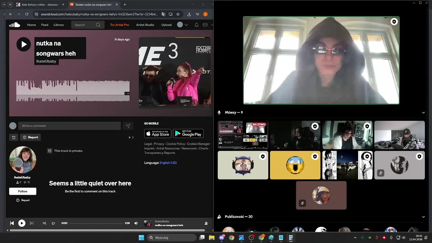Collapse the Mówcy — 9 section

423,113
